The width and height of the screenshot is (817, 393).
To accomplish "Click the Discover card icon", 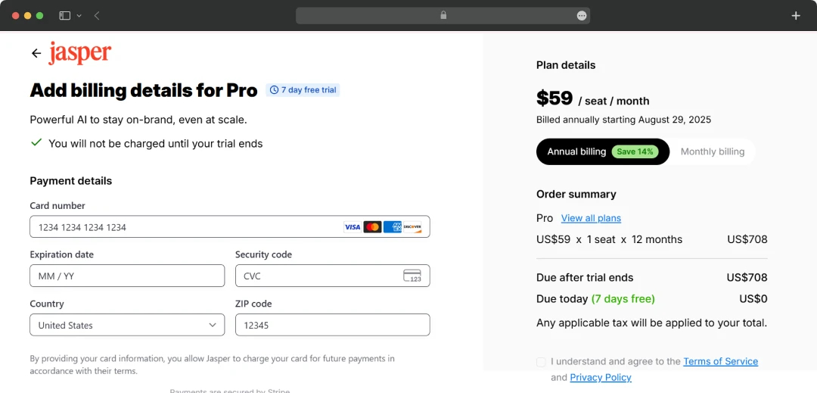I will (412, 227).
